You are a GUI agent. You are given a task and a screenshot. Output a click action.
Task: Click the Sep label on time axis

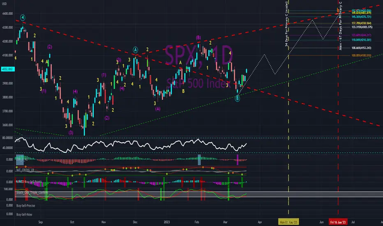pos(41,222)
